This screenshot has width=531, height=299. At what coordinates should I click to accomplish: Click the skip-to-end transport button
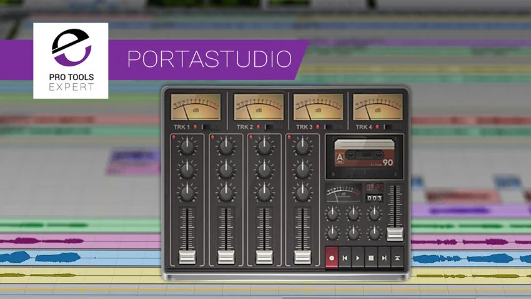coord(384,258)
